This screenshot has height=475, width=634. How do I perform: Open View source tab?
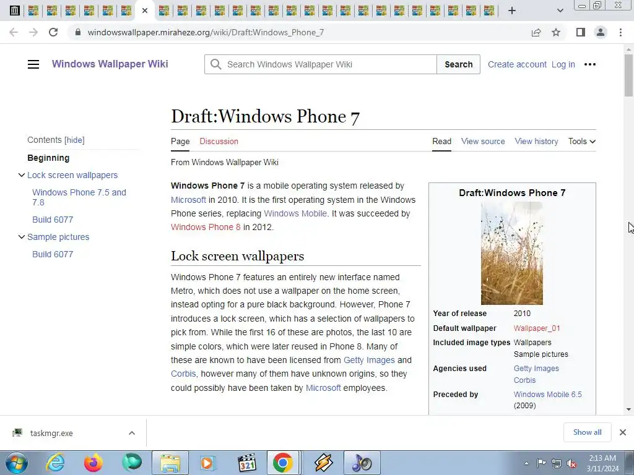pos(483,142)
